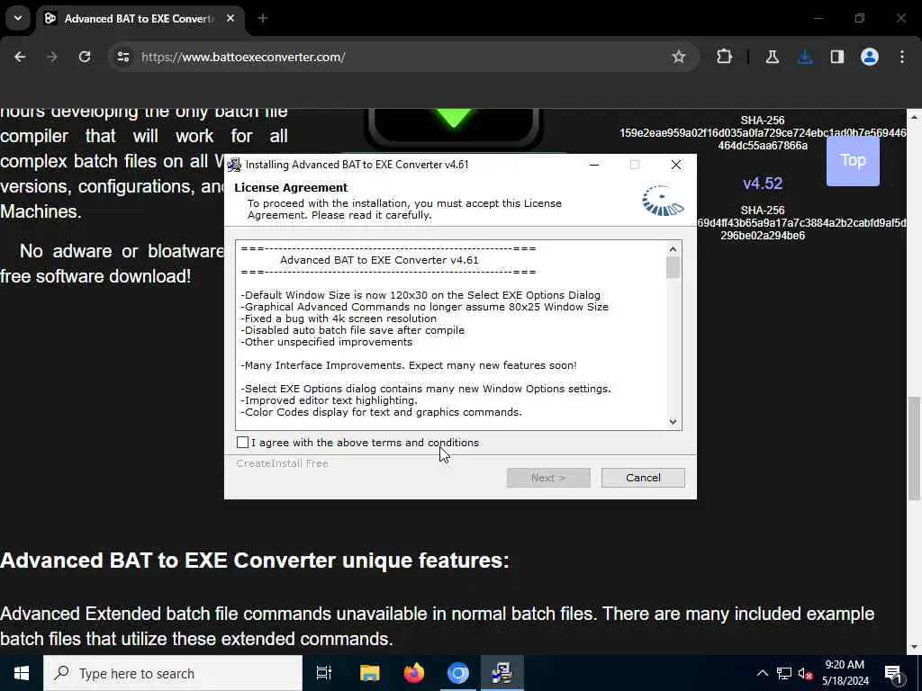Click the Cancel button in installer
The width and height of the screenshot is (922, 691).
point(643,478)
